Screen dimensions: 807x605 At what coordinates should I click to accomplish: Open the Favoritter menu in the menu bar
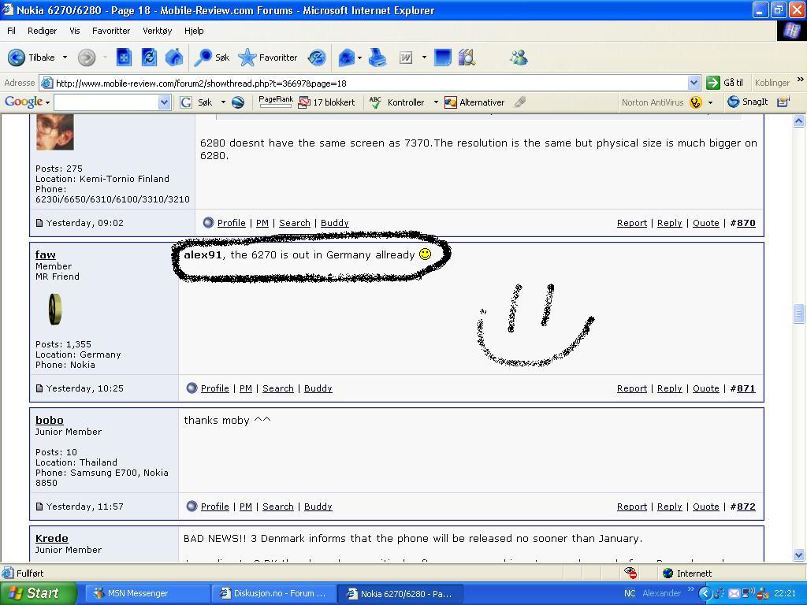(x=111, y=31)
